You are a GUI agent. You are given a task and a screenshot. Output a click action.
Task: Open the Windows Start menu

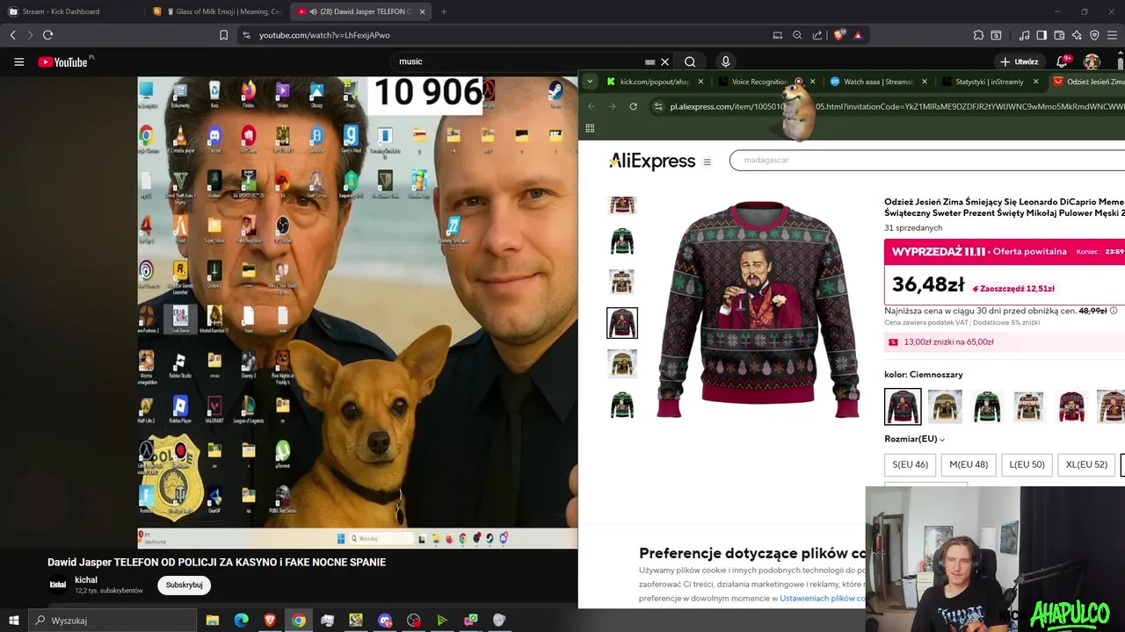tap(13, 621)
